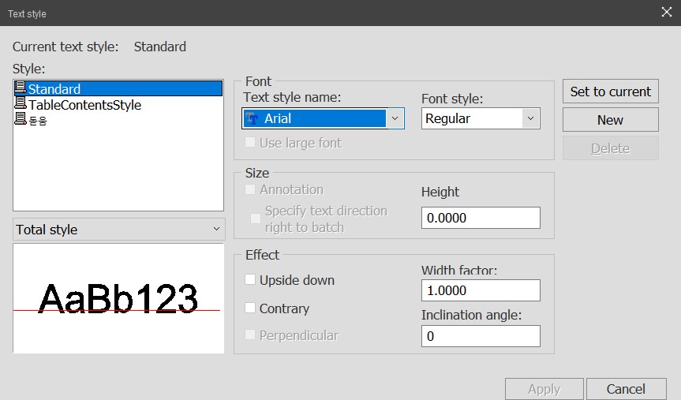Enable the Upside down effect
Viewport: 681px width, 400px height.
click(x=249, y=279)
